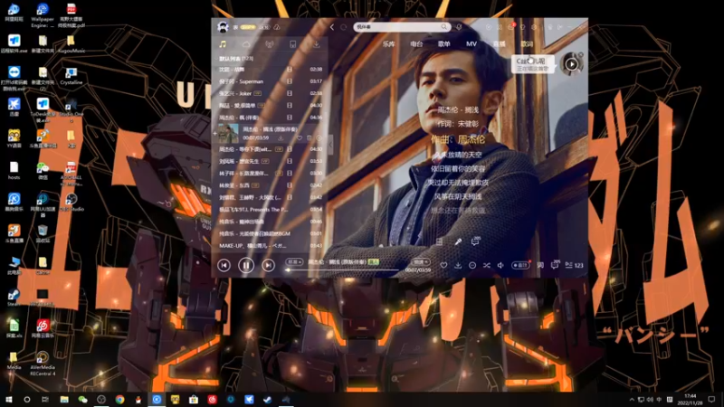Download the currently playing song in list
This screenshot has height=407, width=724.
click(x=281, y=138)
